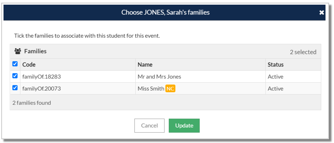Untick the familyOf.18283 checkbox
Image resolution: width=334 pixels, height=143 pixels.
pos(15,76)
